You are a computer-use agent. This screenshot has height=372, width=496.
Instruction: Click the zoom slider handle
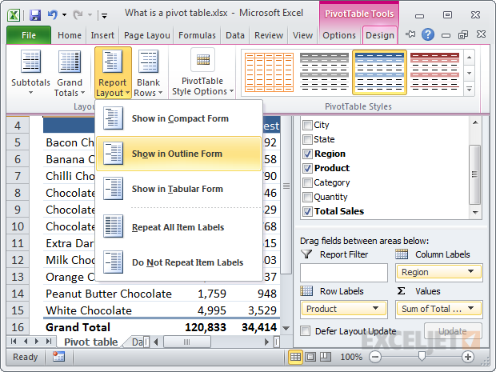pos(422,357)
